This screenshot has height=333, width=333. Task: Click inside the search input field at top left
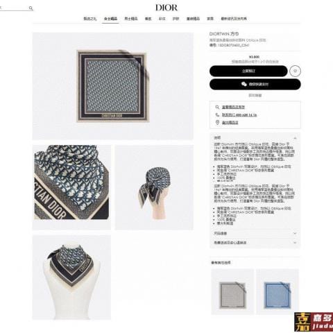[14, 8]
